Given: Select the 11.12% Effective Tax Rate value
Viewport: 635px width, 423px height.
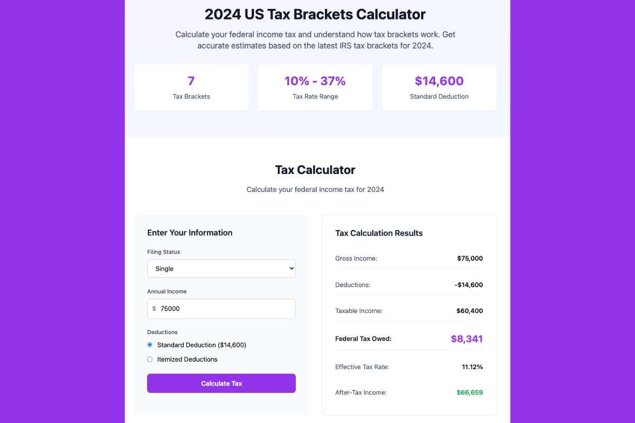Looking at the screenshot, I should coord(472,367).
